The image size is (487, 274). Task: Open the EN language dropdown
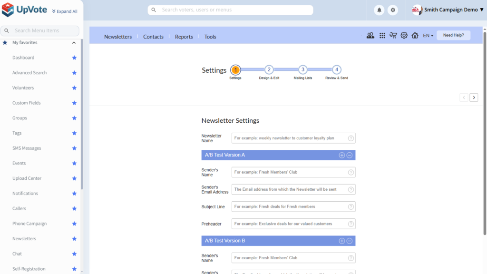pyautogui.click(x=428, y=36)
